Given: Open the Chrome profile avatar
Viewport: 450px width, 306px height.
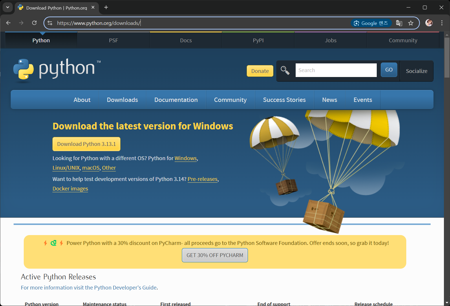Looking at the screenshot, I should pos(429,23).
